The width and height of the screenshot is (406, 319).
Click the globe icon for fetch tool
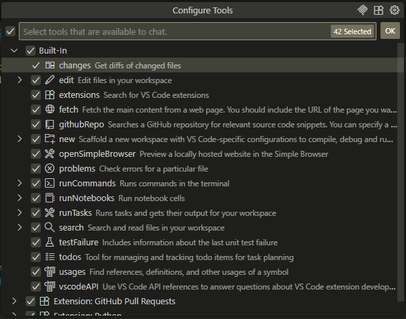click(50, 110)
